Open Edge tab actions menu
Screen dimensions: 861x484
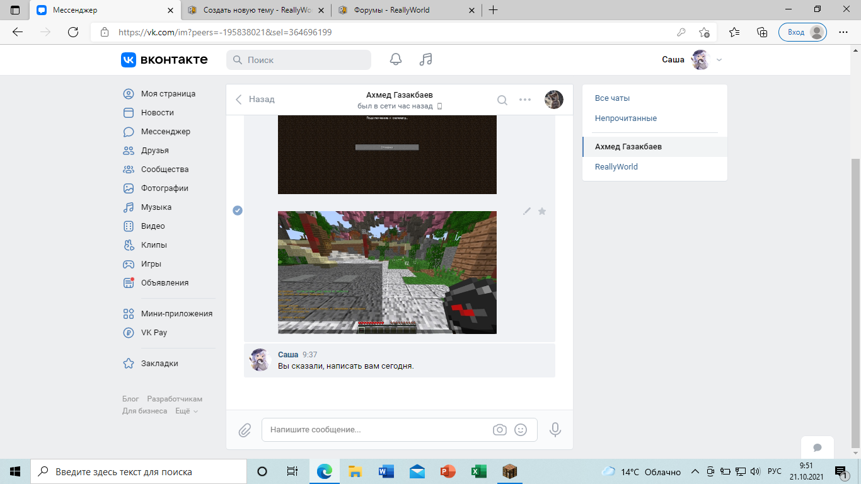15,10
